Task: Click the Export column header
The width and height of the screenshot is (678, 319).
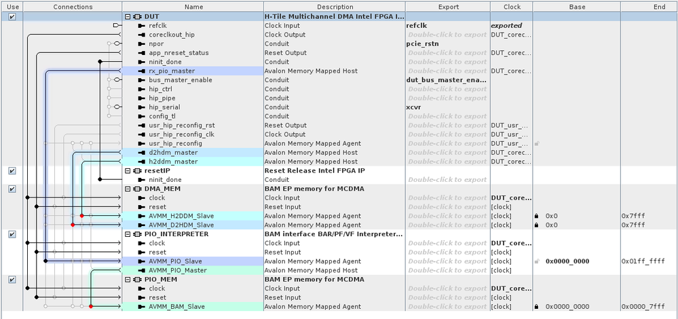Action: click(x=448, y=7)
